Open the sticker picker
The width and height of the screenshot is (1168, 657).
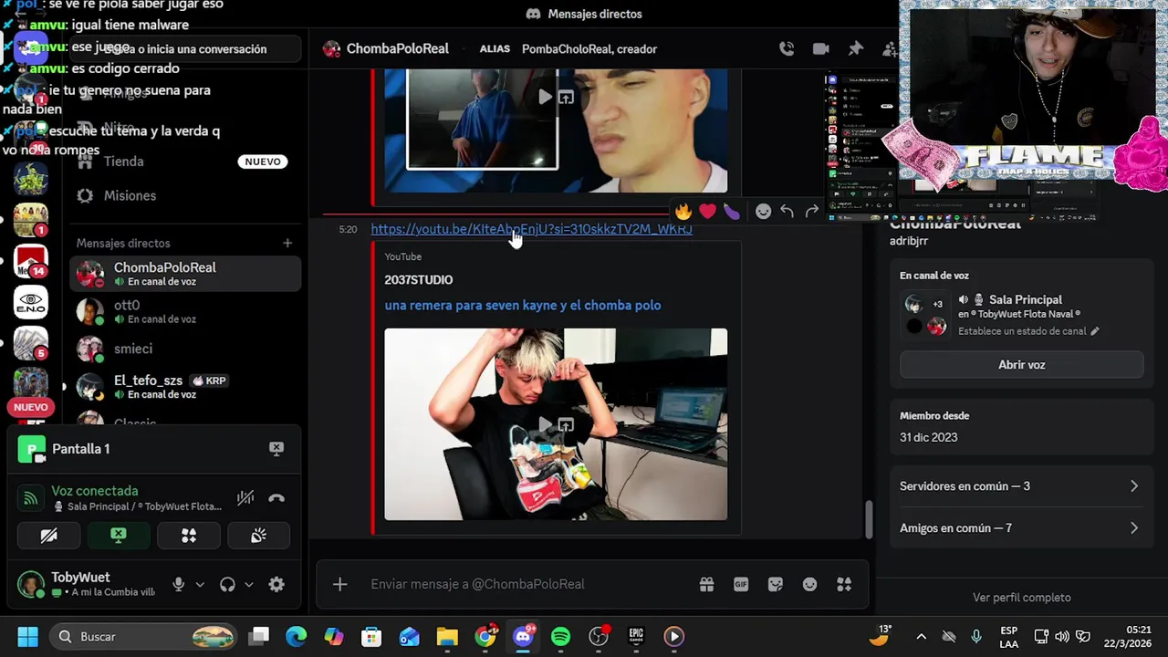[776, 584]
